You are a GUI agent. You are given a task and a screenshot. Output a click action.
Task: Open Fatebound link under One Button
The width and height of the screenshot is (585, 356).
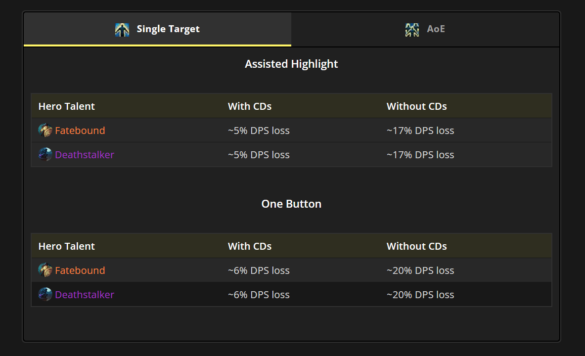tap(80, 270)
